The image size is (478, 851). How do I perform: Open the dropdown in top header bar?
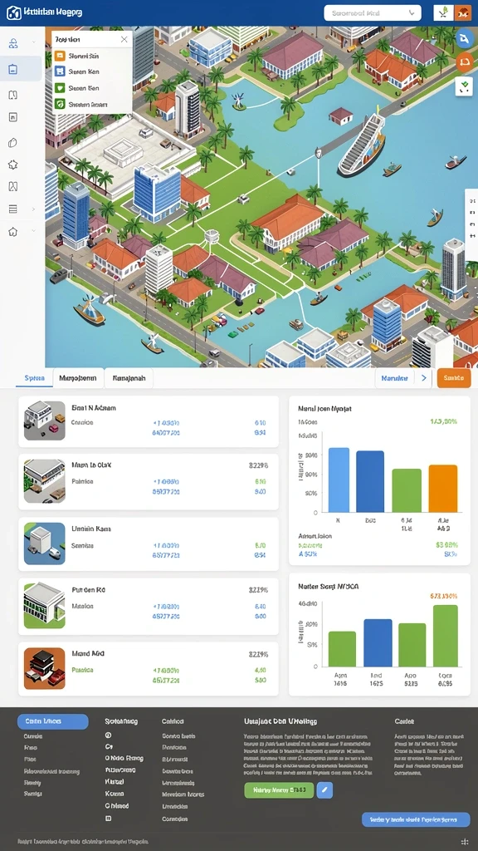(373, 13)
